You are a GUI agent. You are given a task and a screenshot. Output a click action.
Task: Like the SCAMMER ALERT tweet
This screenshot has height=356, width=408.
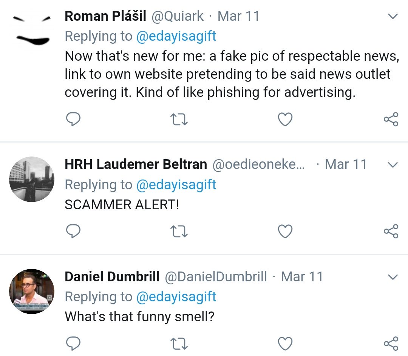point(285,231)
